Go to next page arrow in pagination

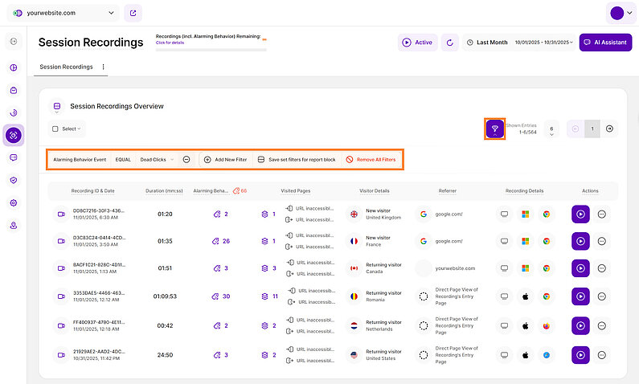609,129
